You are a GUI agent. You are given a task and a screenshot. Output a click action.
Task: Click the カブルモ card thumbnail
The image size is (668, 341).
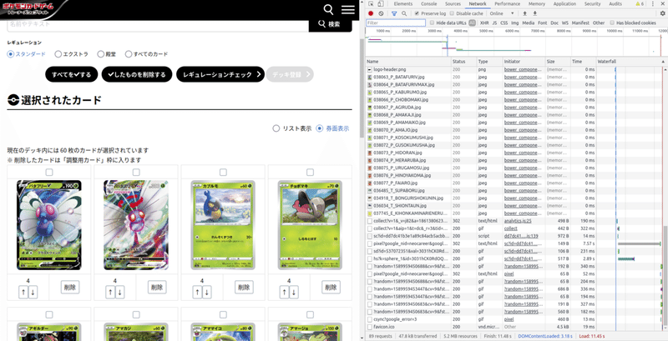point(223,225)
